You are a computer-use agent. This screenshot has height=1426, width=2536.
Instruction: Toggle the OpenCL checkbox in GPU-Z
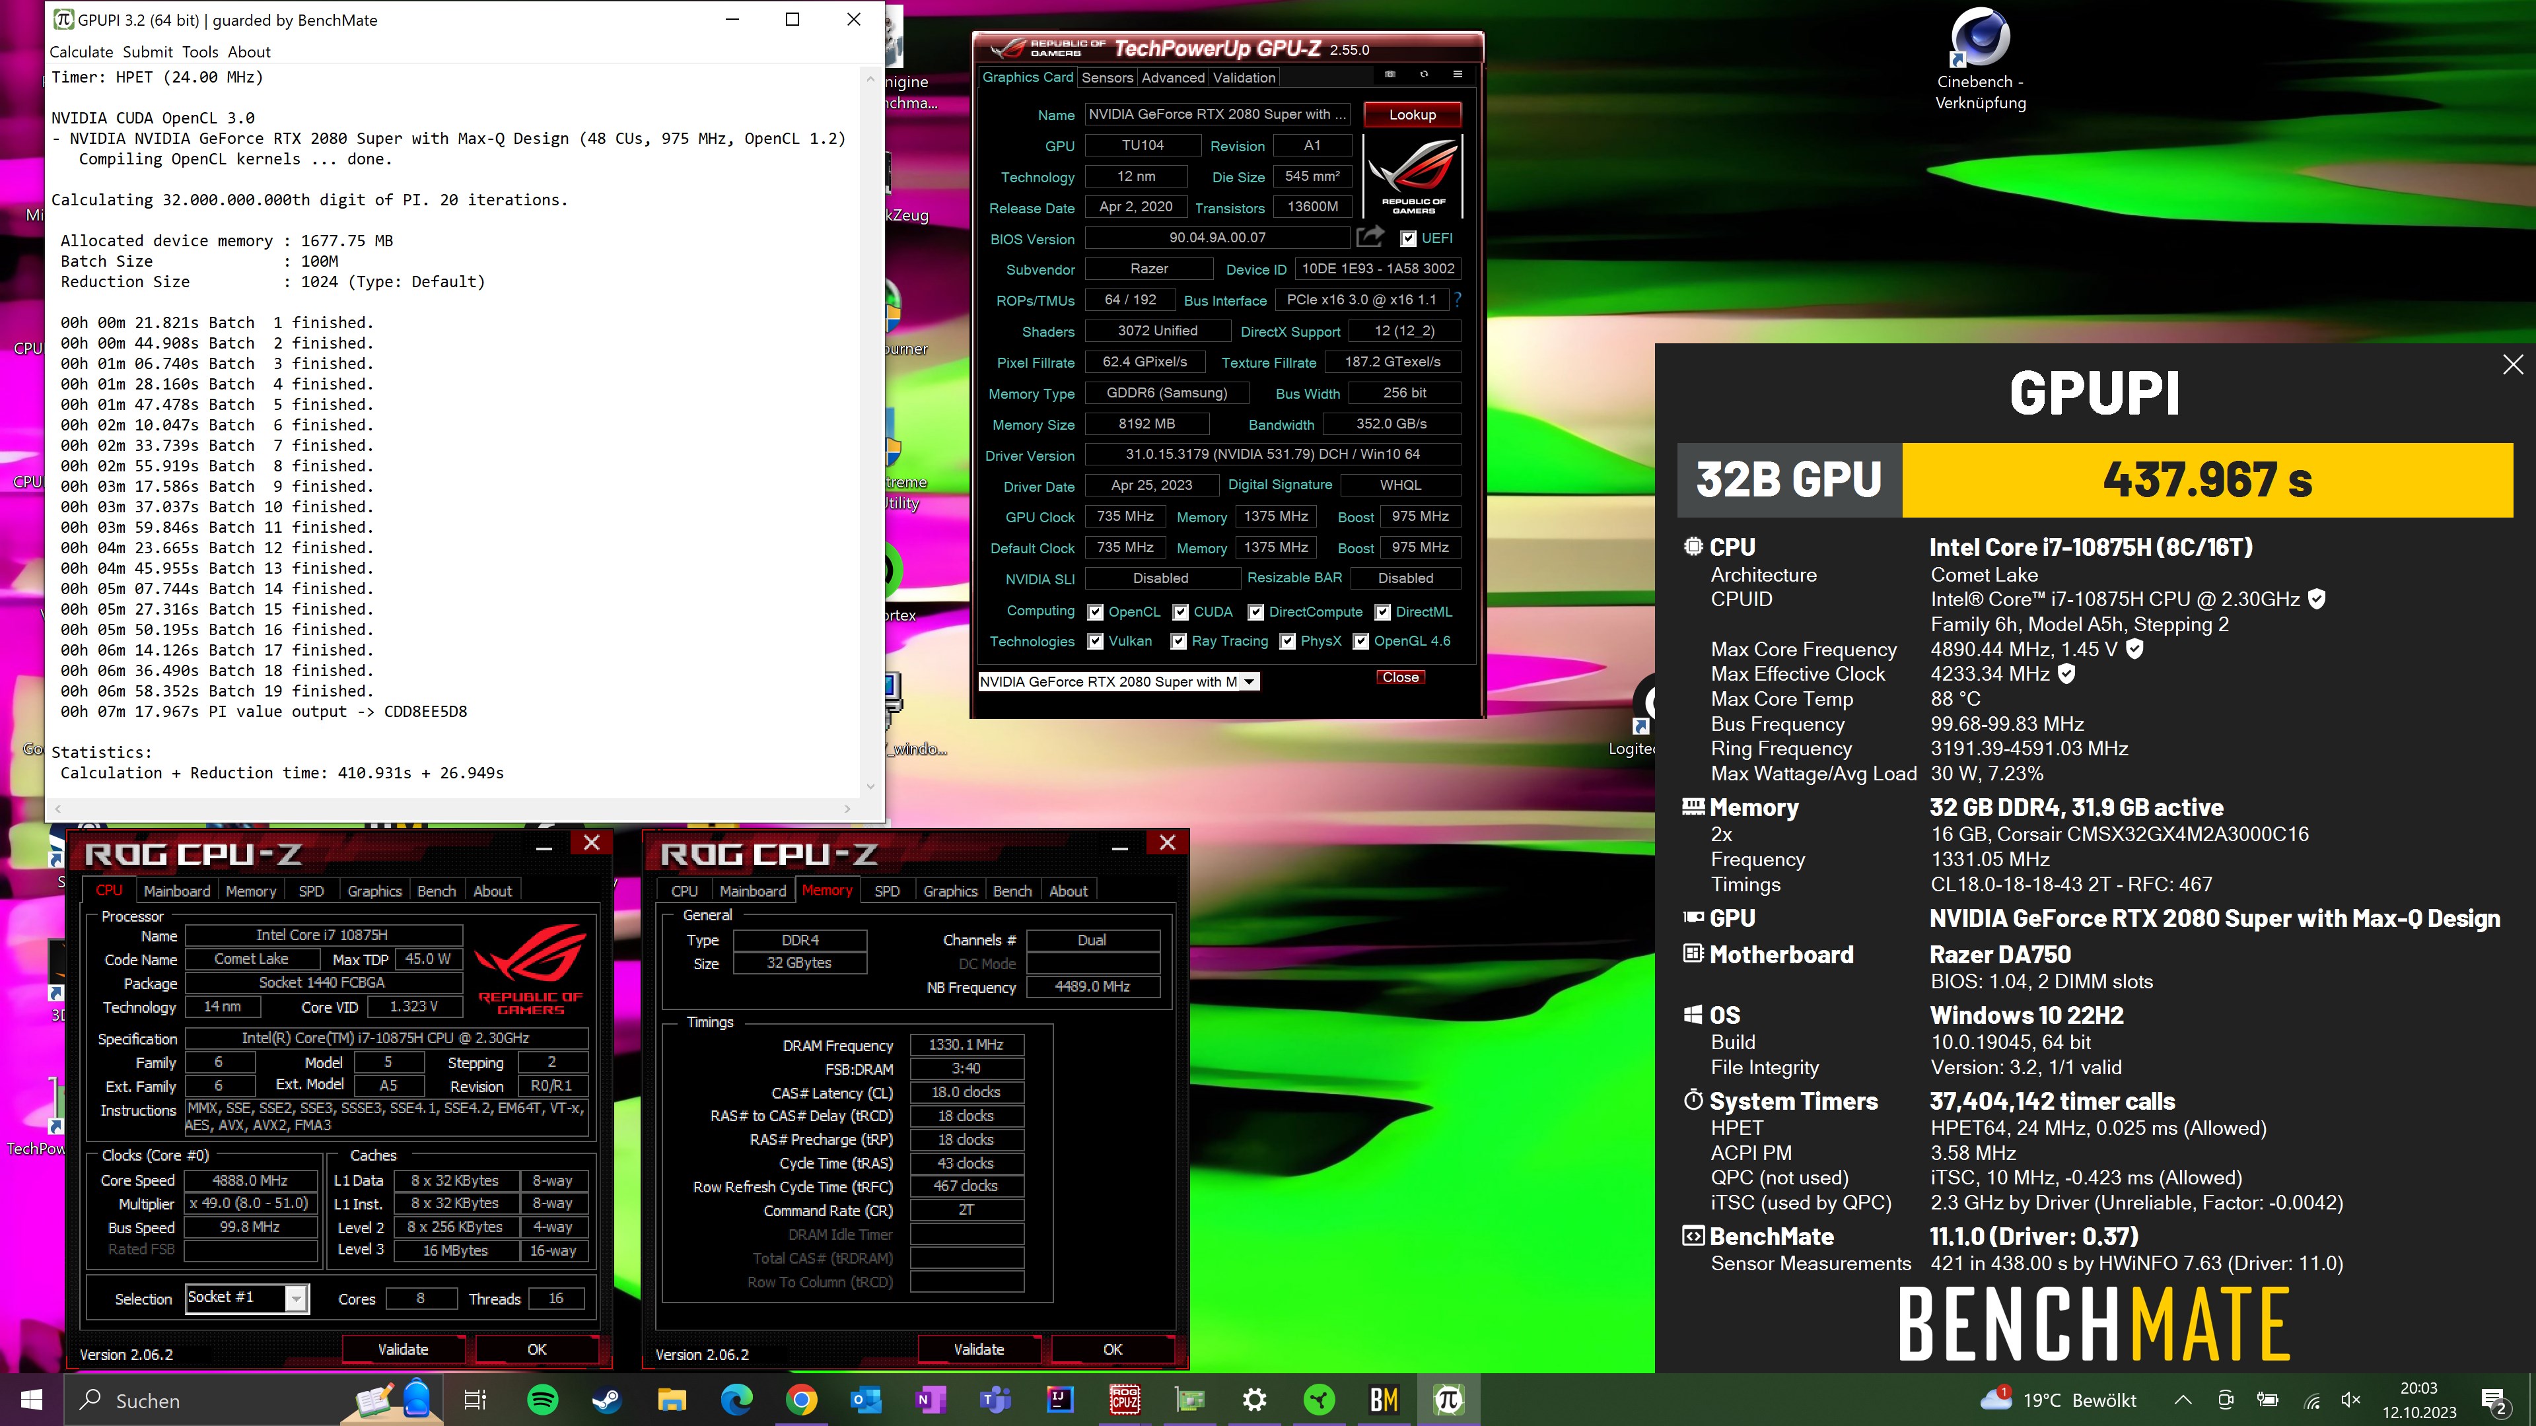pos(1095,612)
